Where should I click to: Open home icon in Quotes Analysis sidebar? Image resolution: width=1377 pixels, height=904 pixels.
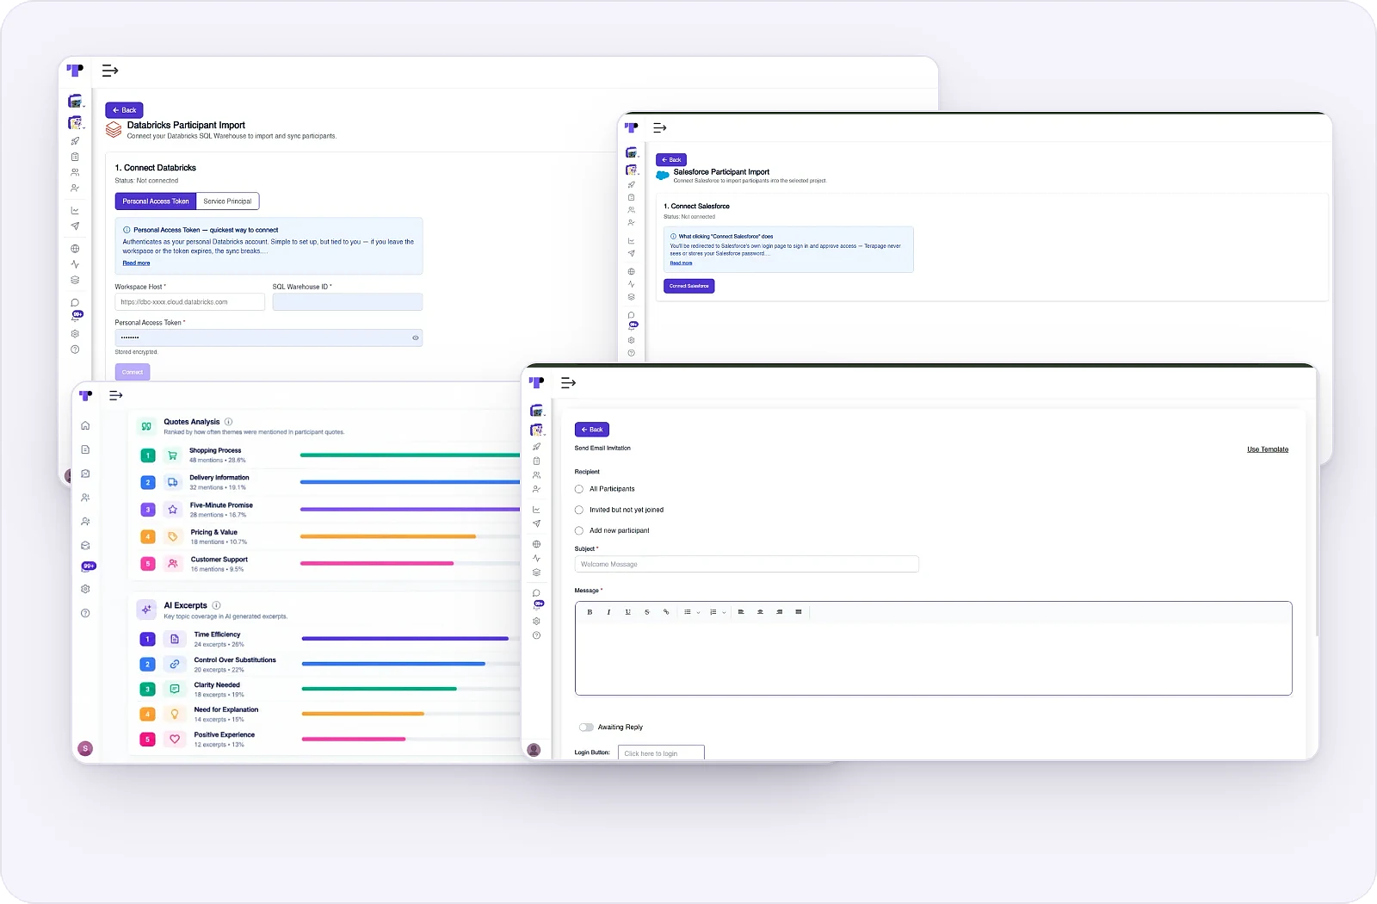pyautogui.click(x=85, y=425)
